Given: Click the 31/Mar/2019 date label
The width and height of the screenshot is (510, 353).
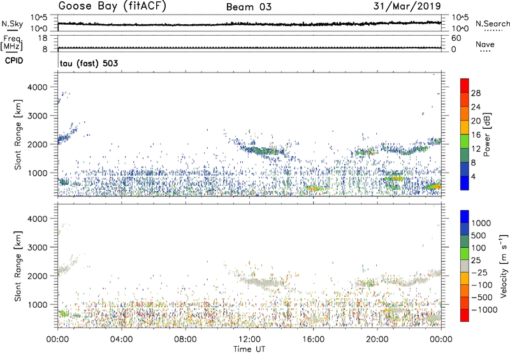Looking at the screenshot, I should click(407, 6).
